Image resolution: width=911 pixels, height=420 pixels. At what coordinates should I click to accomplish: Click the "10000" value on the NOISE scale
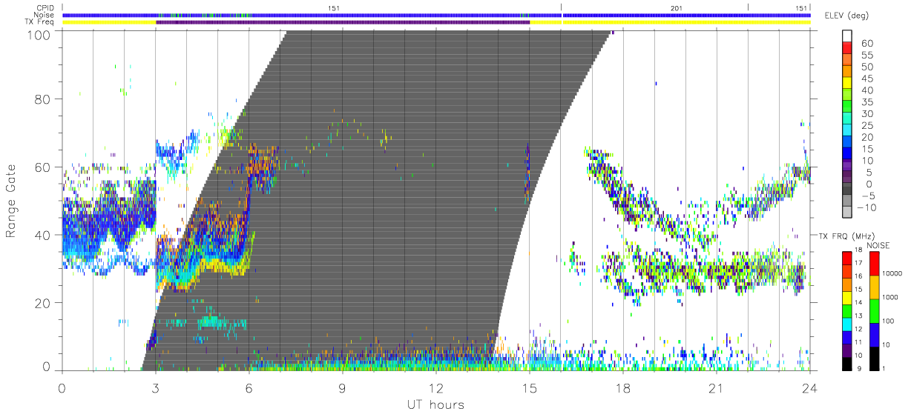(891, 273)
